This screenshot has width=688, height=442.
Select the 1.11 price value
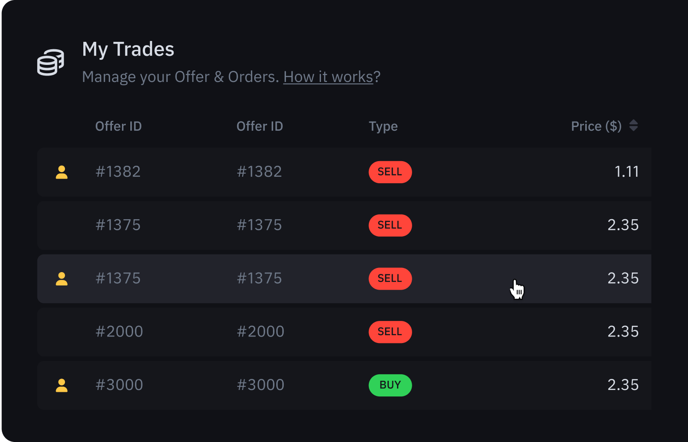click(x=627, y=172)
